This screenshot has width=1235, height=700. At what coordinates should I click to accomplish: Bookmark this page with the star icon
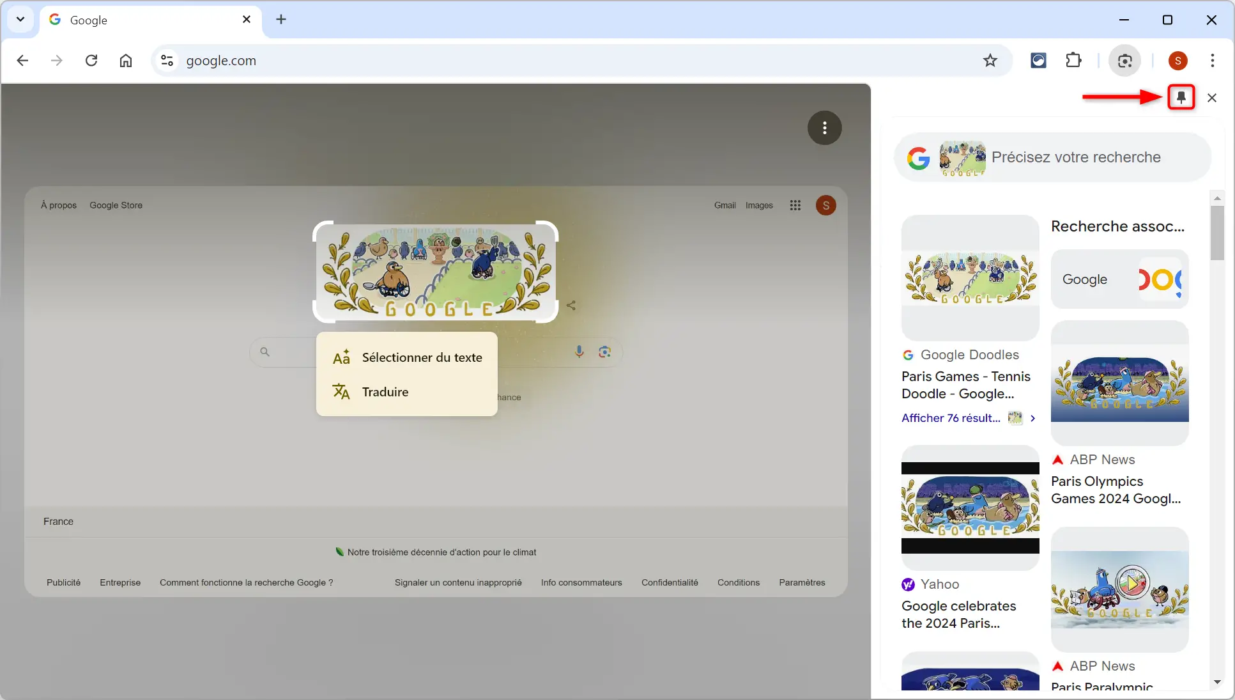990,61
